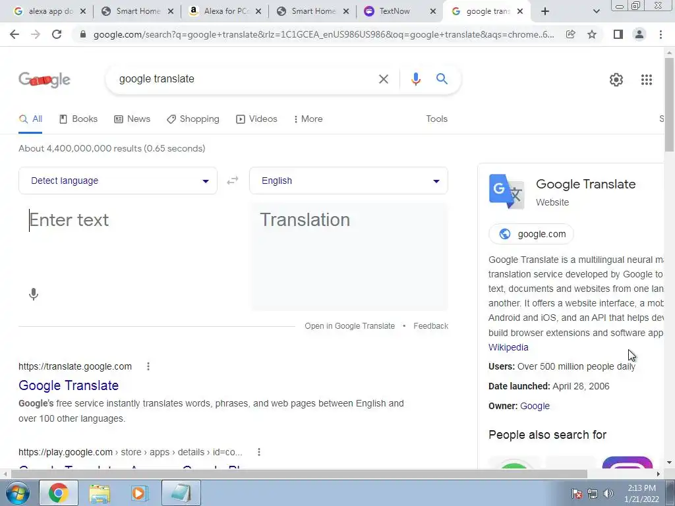Click the share page icon in address bar
The height and width of the screenshot is (506, 675).
[570, 34]
